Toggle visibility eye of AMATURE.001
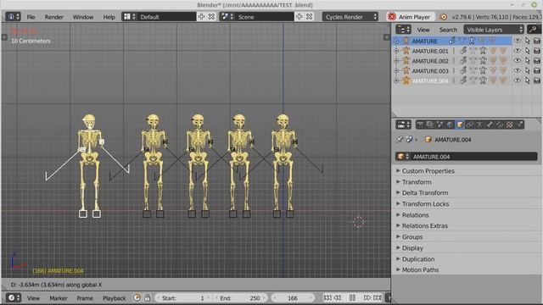Viewport: 543px width, 305px height. pyautogui.click(x=517, y=51)
